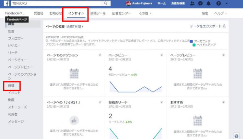Expand the account dropdown arrow
This screenshot has width=243, height=139.
pos(226,3)
